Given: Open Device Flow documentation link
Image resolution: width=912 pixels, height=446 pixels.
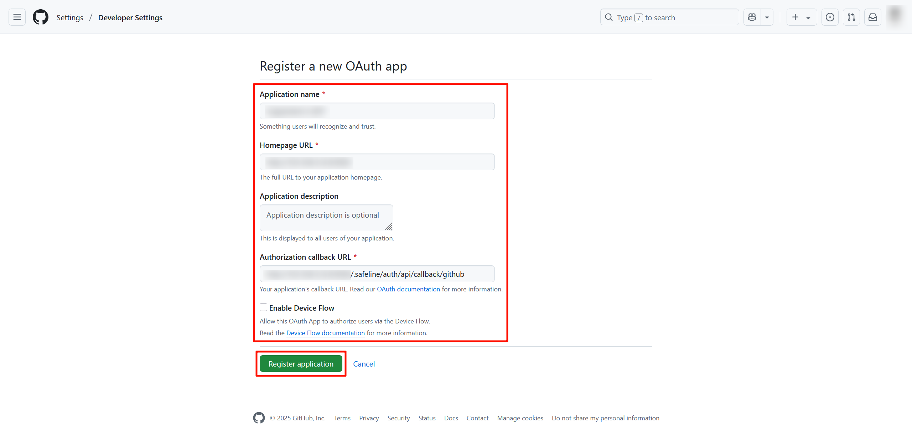Looking at the screenshot, I should click(325, 333).
